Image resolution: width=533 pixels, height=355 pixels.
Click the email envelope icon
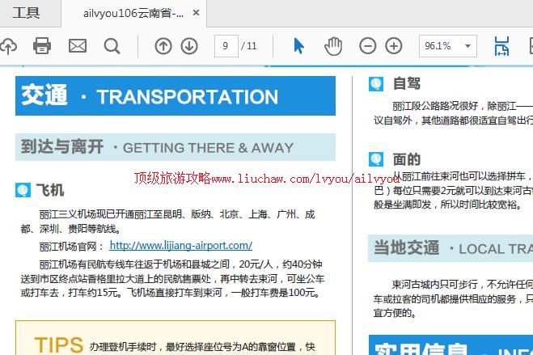(x=78, y=46)
